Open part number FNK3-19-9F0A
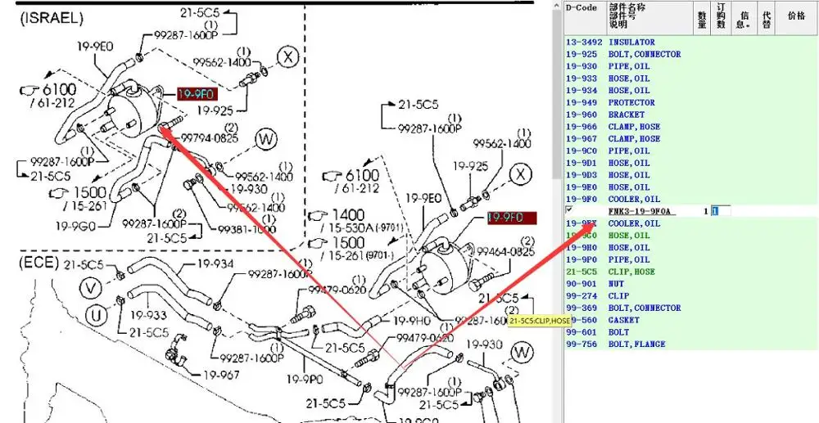 tap(642, 211)
